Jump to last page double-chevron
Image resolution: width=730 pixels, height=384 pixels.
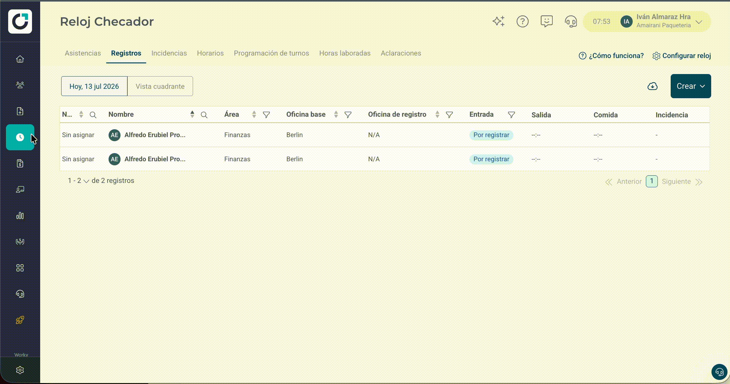point(699,182)
